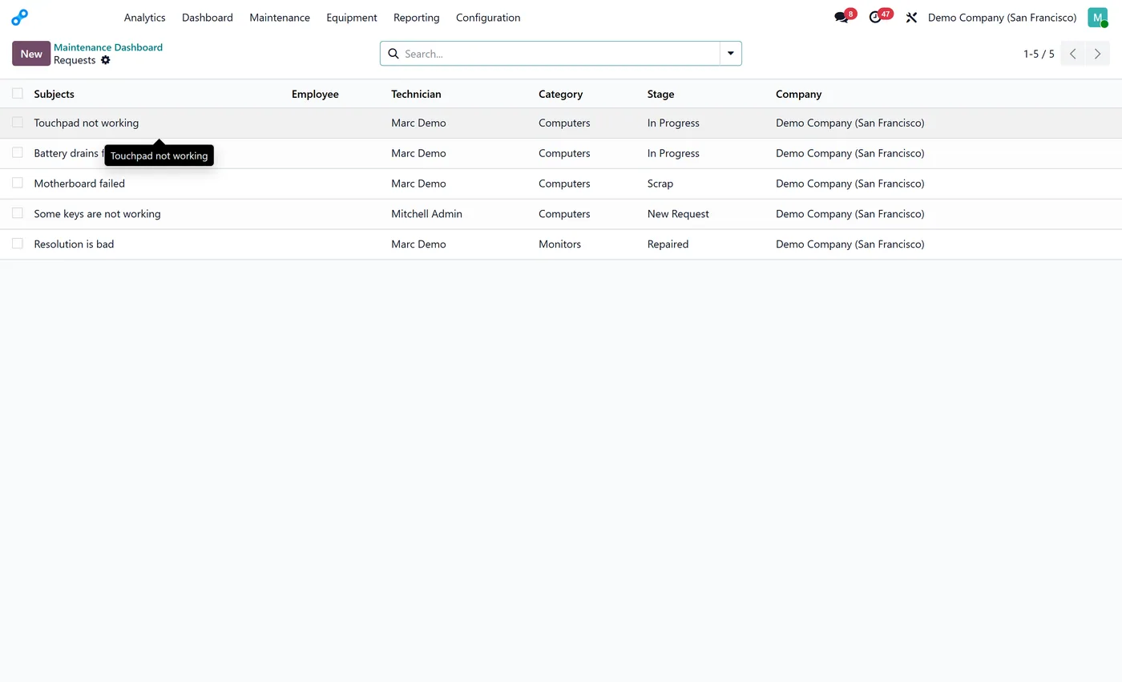
Task: Sort by the Category column header
Action: point(560,94)
